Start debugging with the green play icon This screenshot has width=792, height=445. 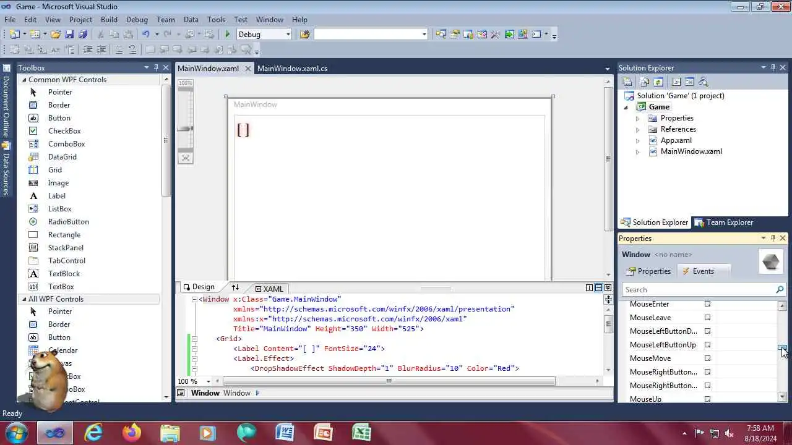click(228, 35)
